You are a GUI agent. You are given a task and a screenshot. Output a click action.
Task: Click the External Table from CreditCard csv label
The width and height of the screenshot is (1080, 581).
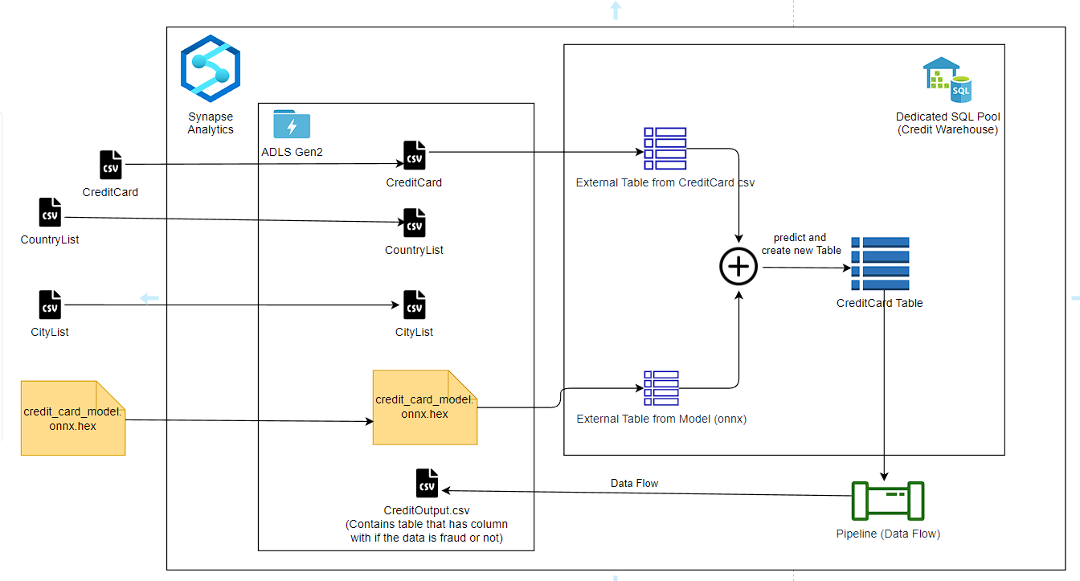[x=665, y=182]
